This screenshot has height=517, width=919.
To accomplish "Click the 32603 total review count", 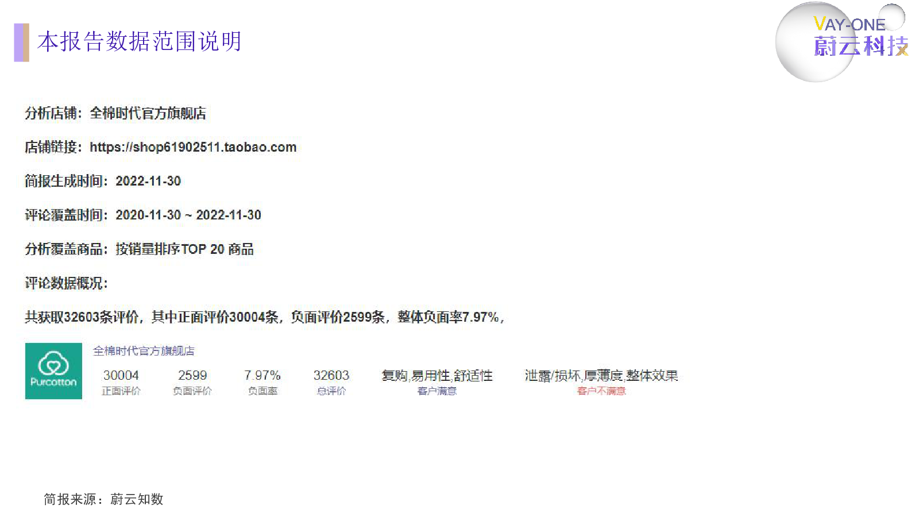I will click(331, 375).
